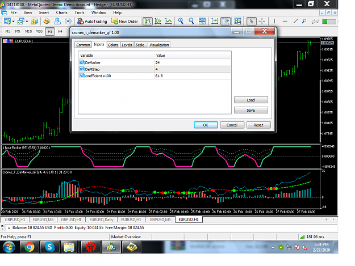Expand the Profiles dropdown arrow

point(27,22)
